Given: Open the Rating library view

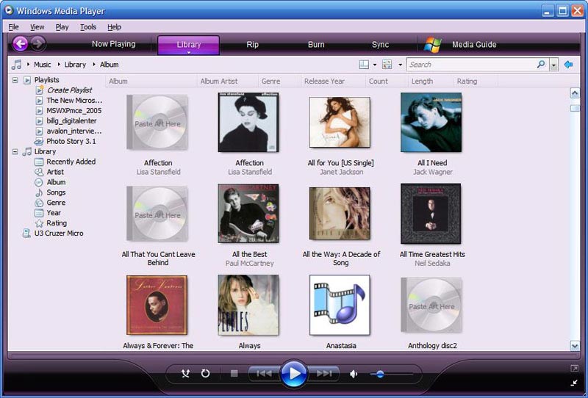Looking at the screenshot, I should click(x=57, y=223).
